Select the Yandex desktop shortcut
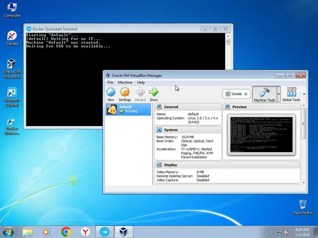This screenshot has width=318, height=238. (x=12, y=38)
